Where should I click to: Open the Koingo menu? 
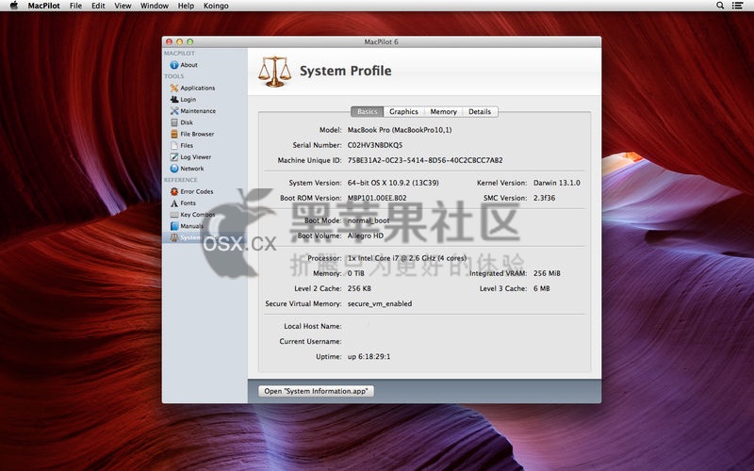pyautogui.click(x=216, y=6)
